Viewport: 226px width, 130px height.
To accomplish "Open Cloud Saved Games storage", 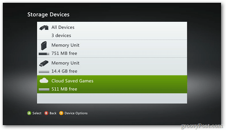I will pos(112,84).
